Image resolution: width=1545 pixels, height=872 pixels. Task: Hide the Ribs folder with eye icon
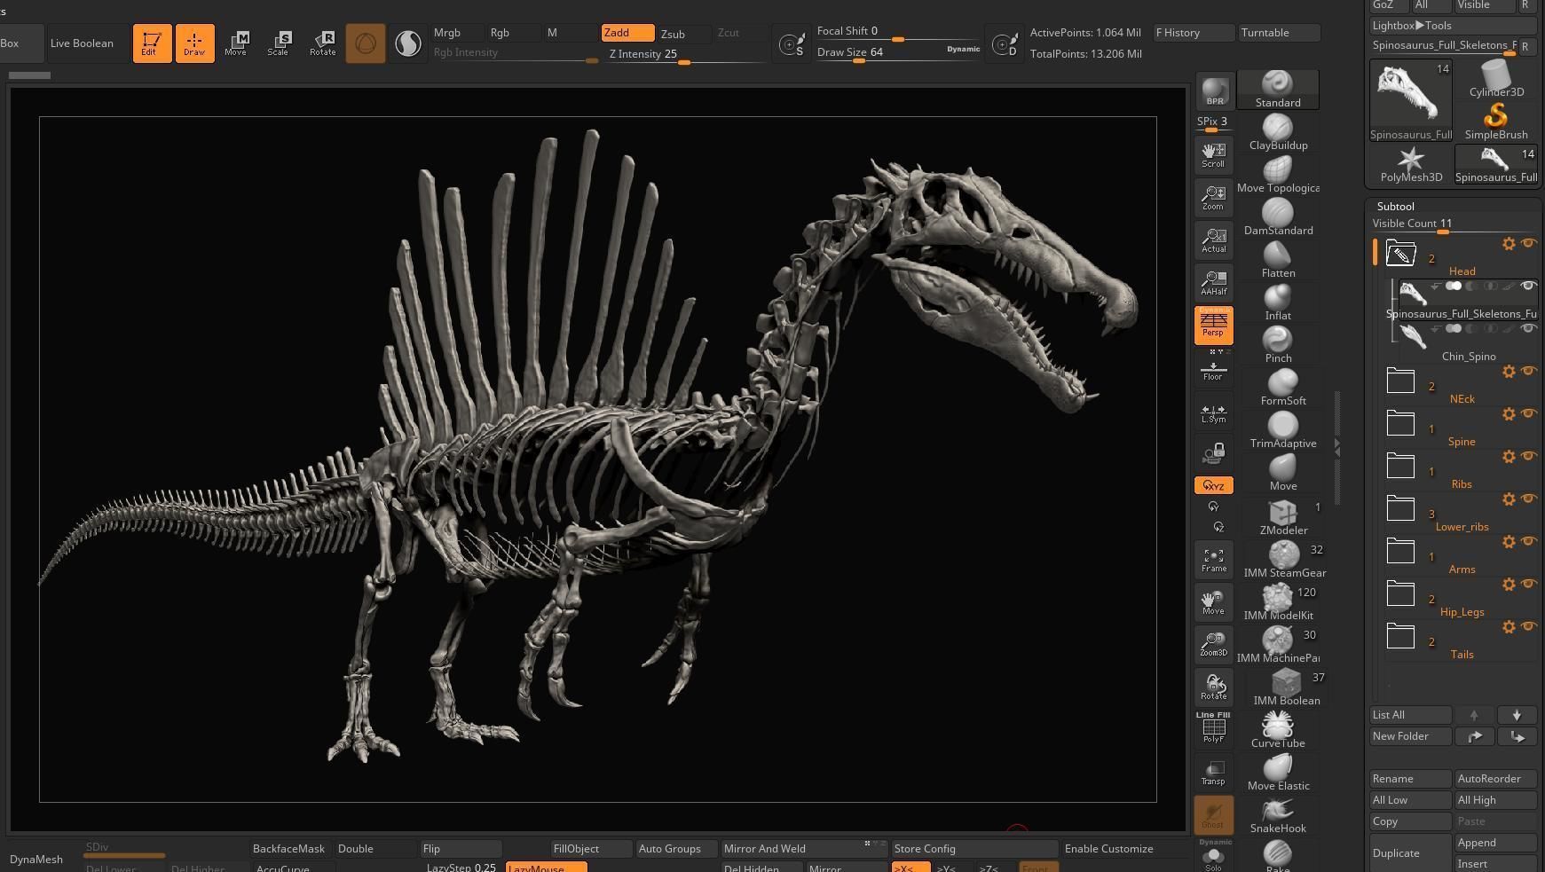1528,456
